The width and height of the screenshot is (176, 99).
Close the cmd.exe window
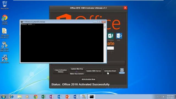point(104,22)
